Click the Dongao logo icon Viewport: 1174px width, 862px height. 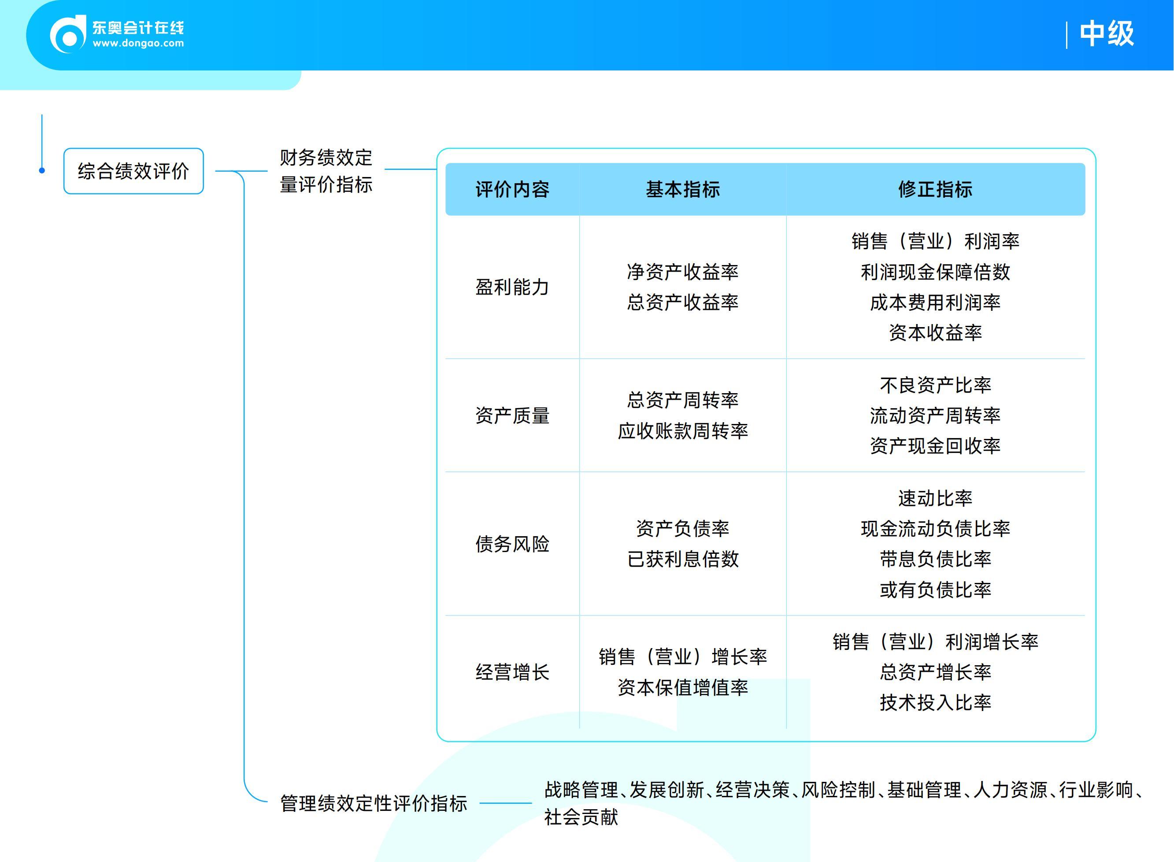(x=70, y=33)
